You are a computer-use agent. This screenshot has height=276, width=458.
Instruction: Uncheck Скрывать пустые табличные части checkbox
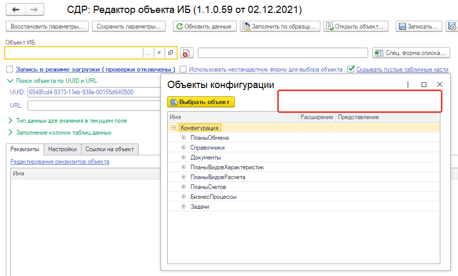(351, 69)
